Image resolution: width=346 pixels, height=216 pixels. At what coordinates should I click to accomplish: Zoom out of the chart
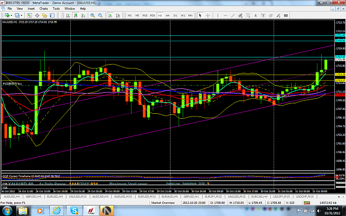tap(100, 15)
